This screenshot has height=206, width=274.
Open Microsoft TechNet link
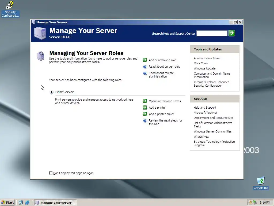tap(205, 113)
